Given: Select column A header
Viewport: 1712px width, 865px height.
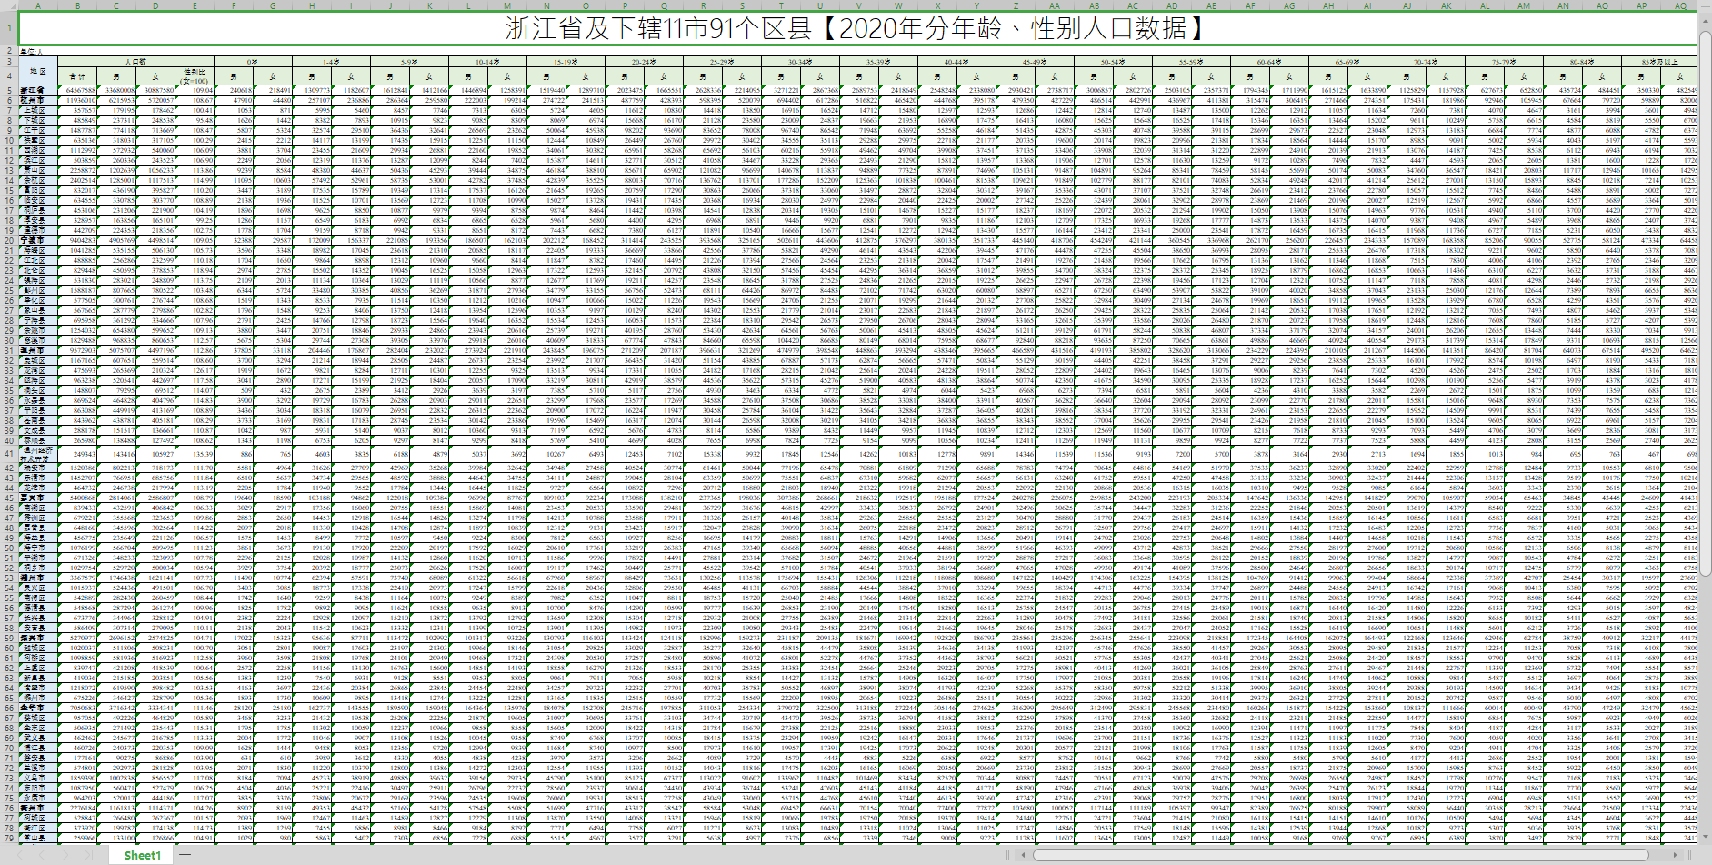Looking at the screenshot, I should coord(37,5).
